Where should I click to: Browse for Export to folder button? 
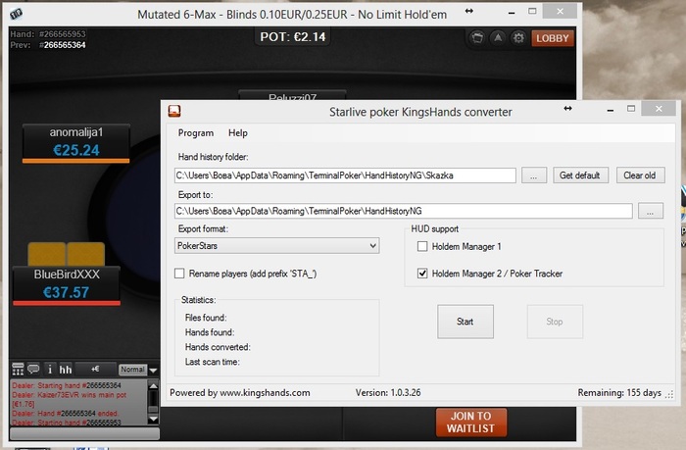(651, 211)
